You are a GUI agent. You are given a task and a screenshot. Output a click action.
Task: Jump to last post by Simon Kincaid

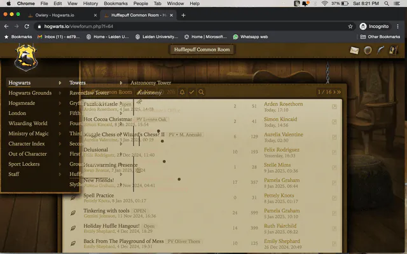[x=335, y=122]
